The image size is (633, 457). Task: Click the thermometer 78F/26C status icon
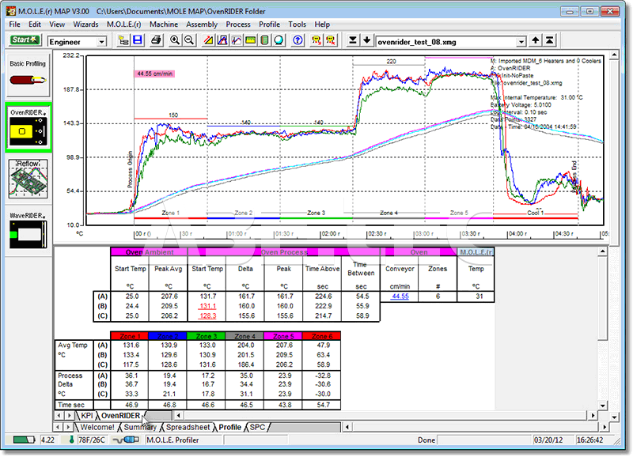pyautogui.click(x=72, y=440)
